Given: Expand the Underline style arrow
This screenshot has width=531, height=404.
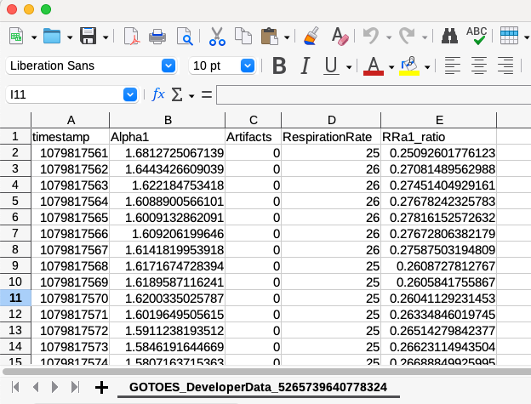Looking at the screenshot, I should (x=349, y=67).
